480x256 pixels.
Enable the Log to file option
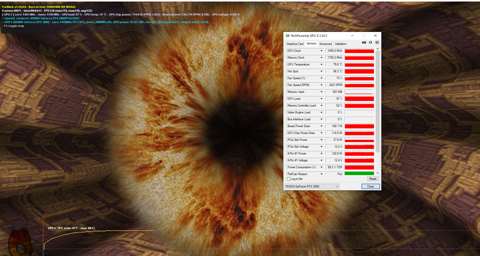tap(288, 179)
